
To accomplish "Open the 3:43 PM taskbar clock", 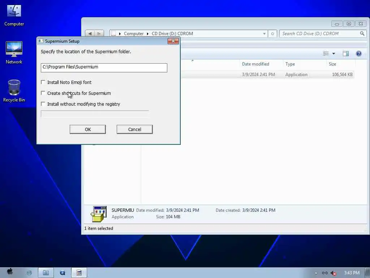I will [352, 273].
